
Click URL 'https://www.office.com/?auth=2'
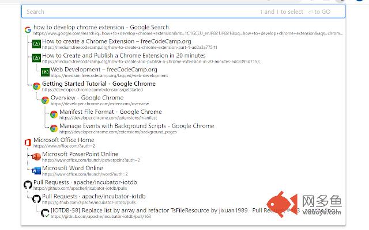coord(64,146)
